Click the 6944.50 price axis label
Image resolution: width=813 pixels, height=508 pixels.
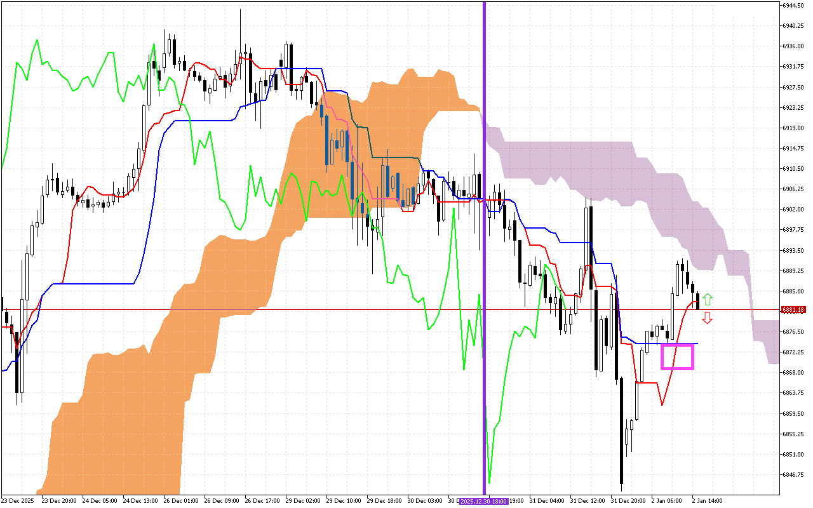793,5
